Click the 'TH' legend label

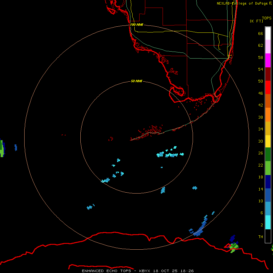point(261,237)
